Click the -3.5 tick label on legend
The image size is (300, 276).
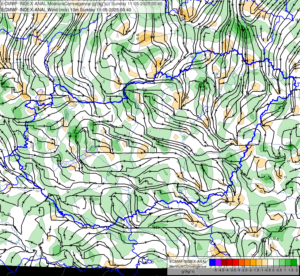[233, 270]
